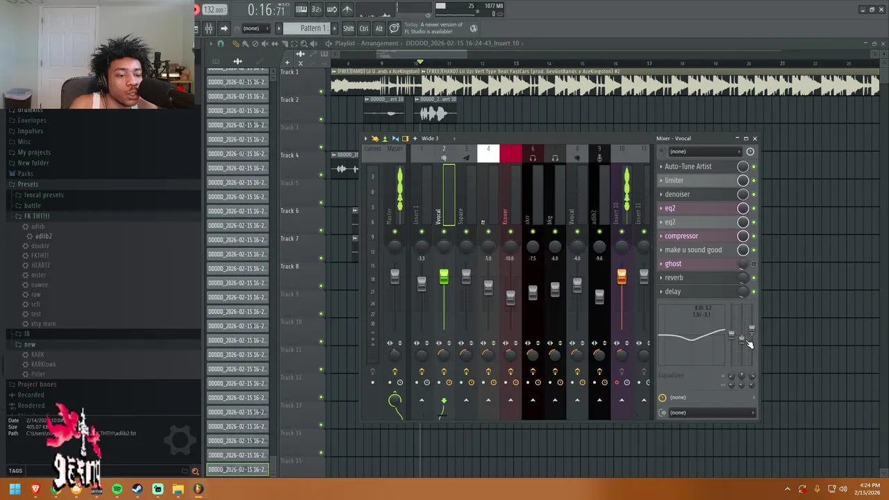
Task: Click the Ctrl key indicator button
Action: (364, 28)
